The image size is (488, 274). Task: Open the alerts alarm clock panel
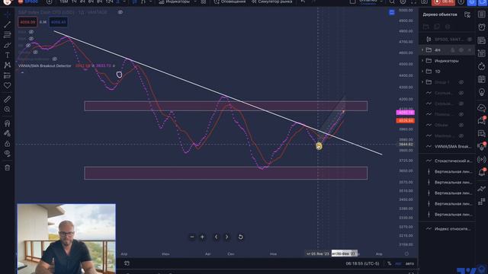pos(481,27)
